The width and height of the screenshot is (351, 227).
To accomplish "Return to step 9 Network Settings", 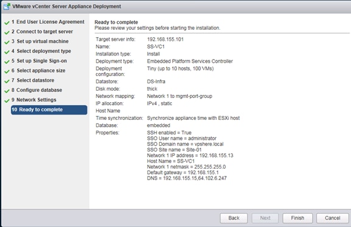I will pyautogui.click(x=34, y=100).
